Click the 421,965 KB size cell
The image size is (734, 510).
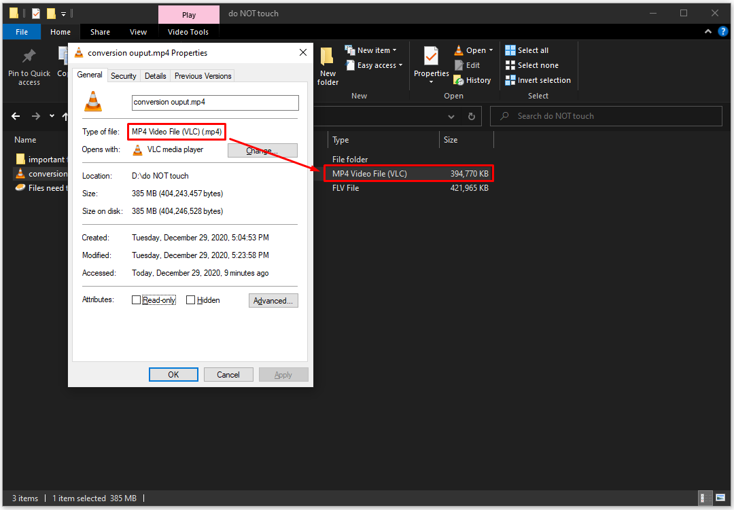point(469,188)
